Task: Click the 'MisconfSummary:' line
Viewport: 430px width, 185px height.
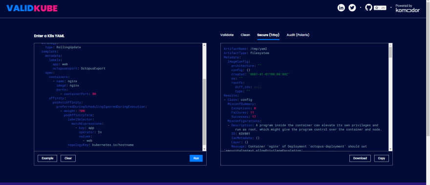Action: point(241,104)
